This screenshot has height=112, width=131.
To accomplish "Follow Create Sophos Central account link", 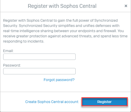I will click(52, 102).
